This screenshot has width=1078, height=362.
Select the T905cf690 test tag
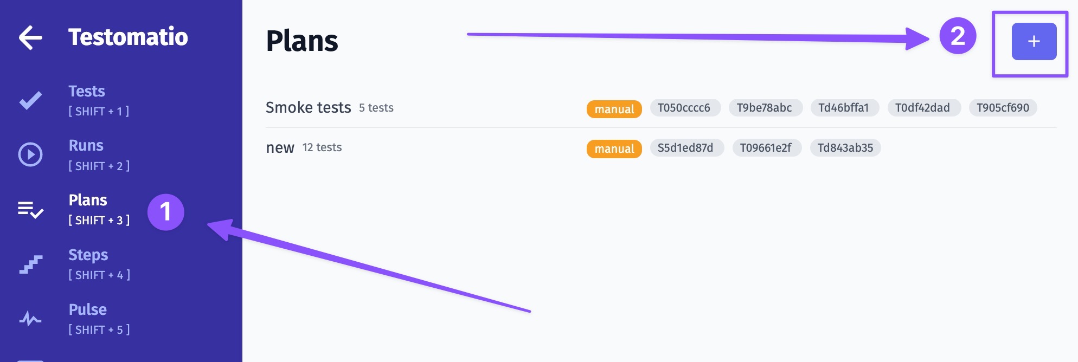1003,108
